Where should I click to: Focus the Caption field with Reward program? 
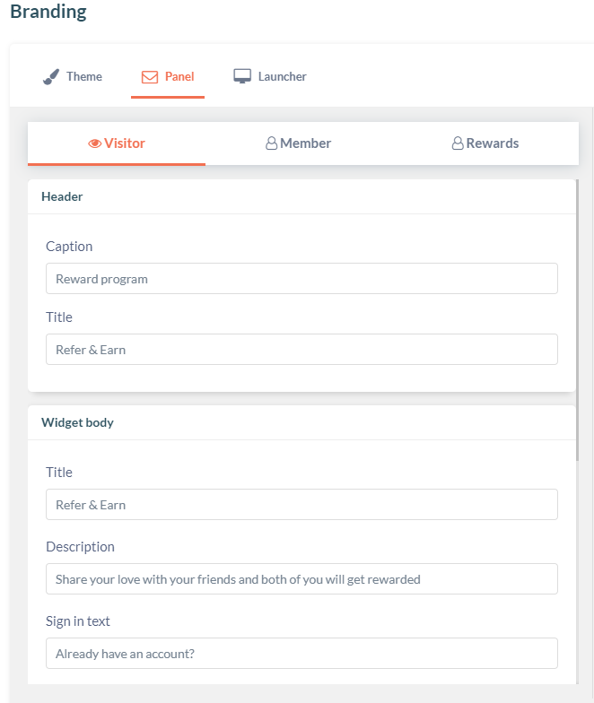pos(301,278)
